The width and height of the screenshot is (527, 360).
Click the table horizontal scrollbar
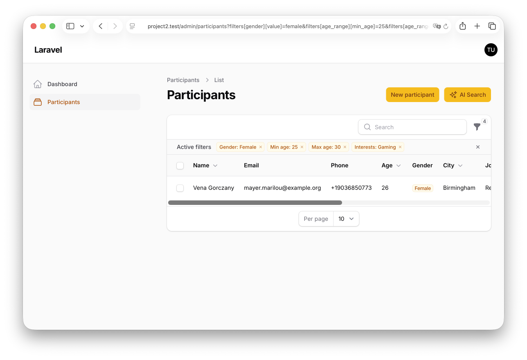255,202
